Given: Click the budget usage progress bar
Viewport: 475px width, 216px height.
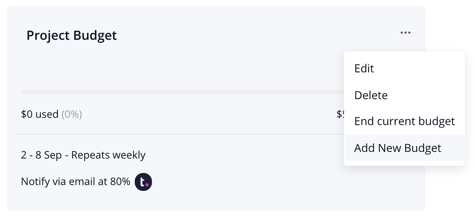Looking at the screenshot, I should [x=178, y=92].
